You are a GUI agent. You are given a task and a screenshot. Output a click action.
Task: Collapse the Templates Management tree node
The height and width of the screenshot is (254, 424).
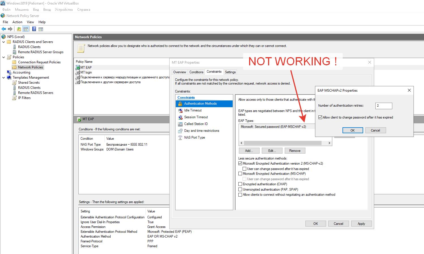point(3,78)
